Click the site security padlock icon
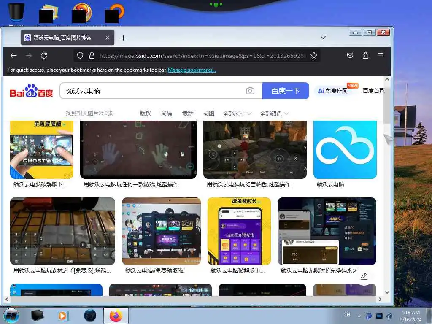The height and width of the screenshot is (324, 432). [92, 56]
